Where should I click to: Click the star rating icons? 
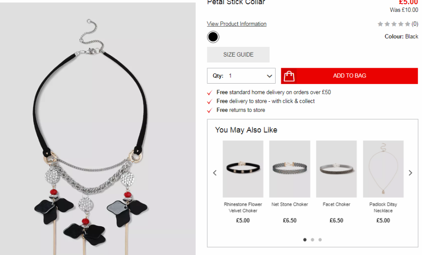tap(394, 24)
